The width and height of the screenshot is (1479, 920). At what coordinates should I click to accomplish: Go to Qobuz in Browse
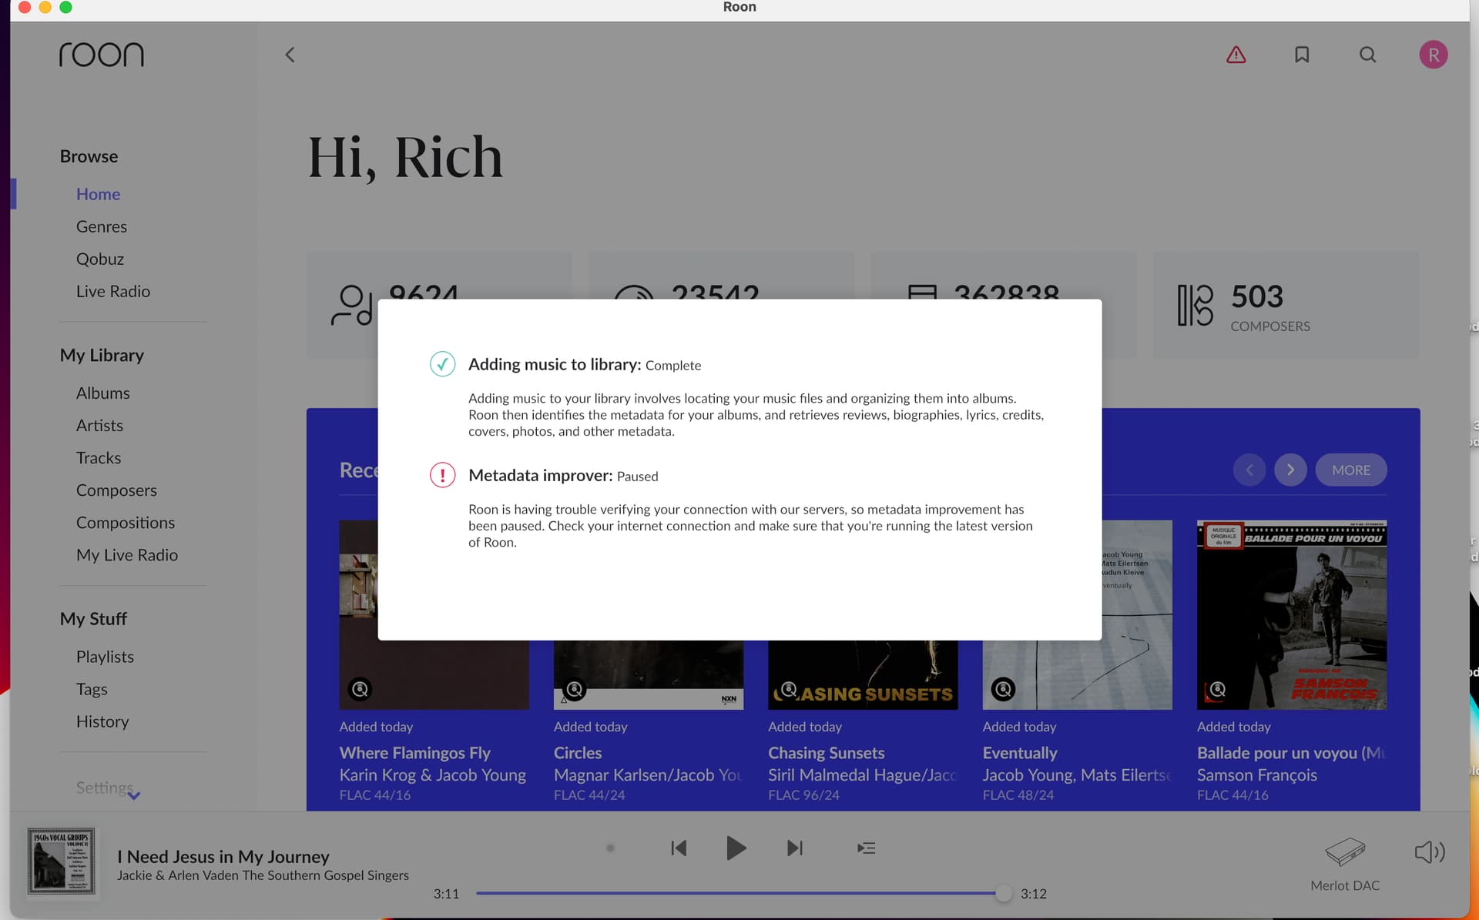[99, 259]
